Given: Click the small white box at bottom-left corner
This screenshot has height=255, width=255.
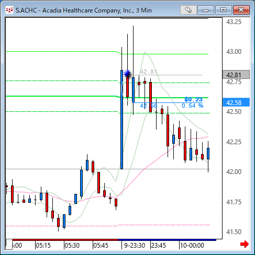Looking at the screenshot, I should [9, 245].
